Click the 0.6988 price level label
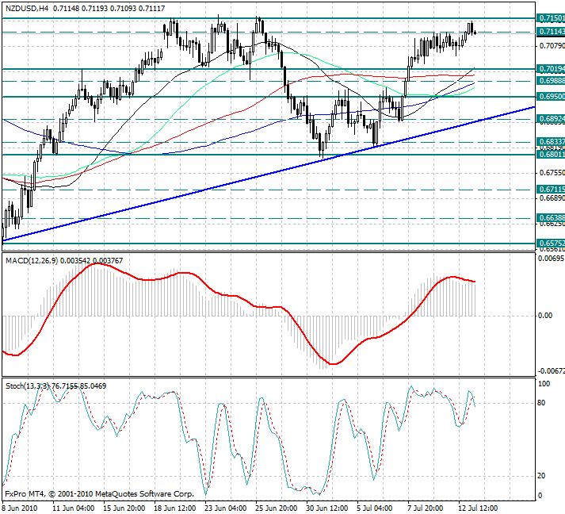 (x=551, y=81)
